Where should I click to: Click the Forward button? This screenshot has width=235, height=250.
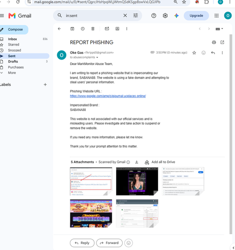tap(109, 243)
